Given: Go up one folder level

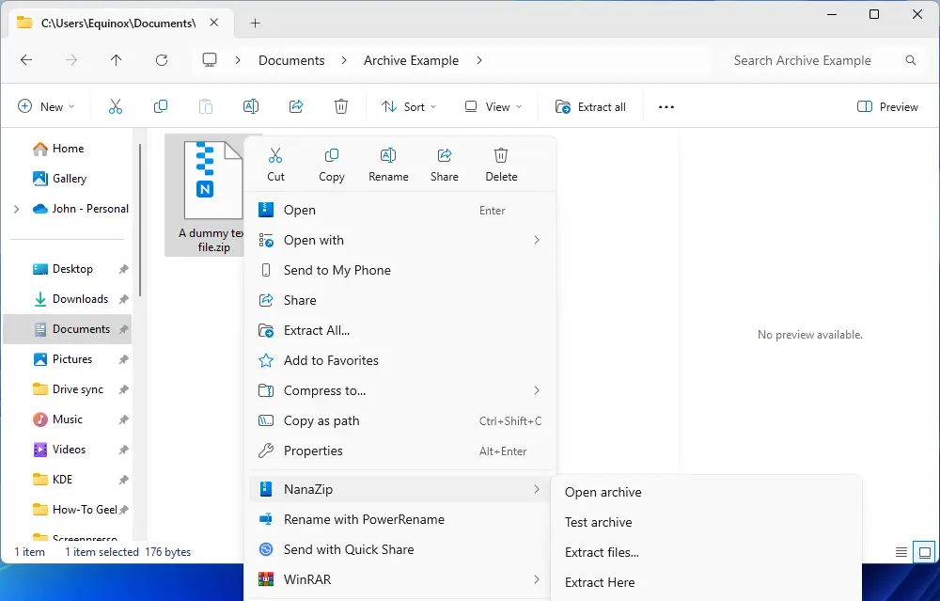Looking at the screenshot, I should click(x=117, y=60).
